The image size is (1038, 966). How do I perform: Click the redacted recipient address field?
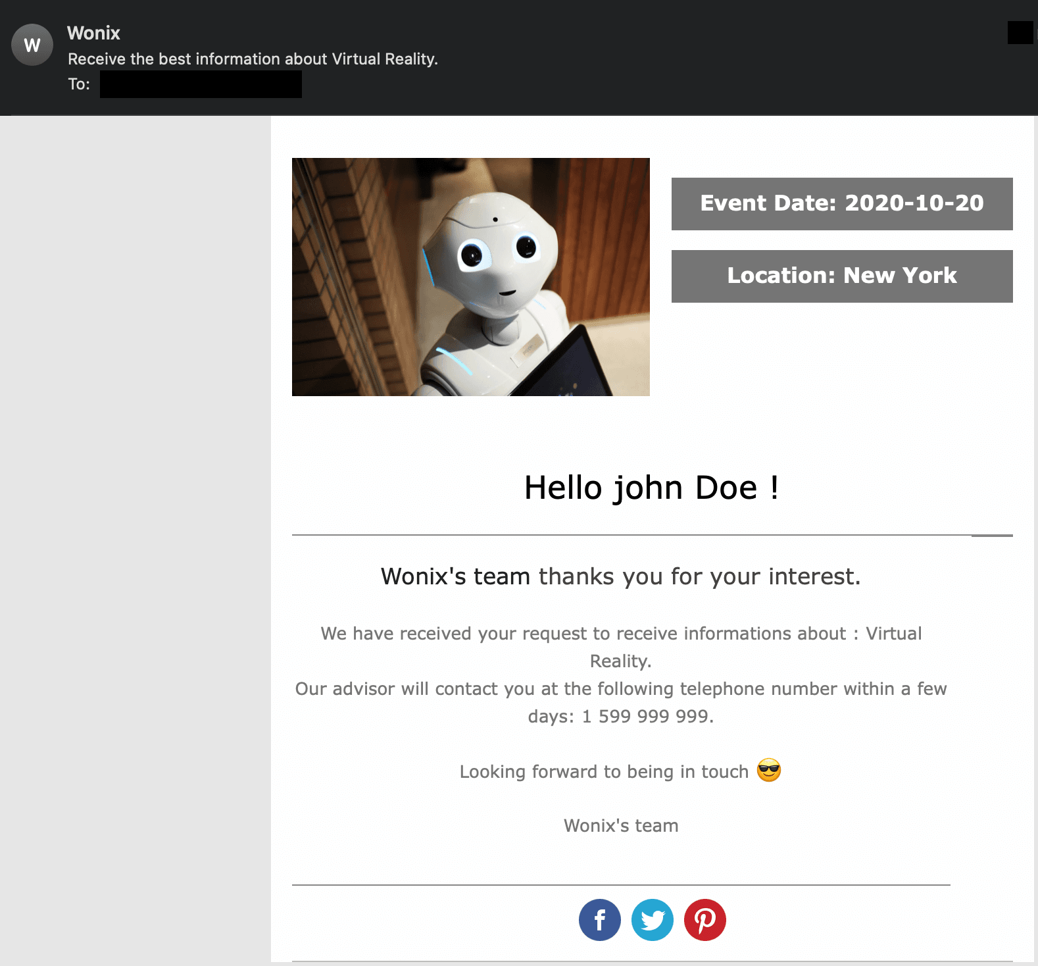201,84
